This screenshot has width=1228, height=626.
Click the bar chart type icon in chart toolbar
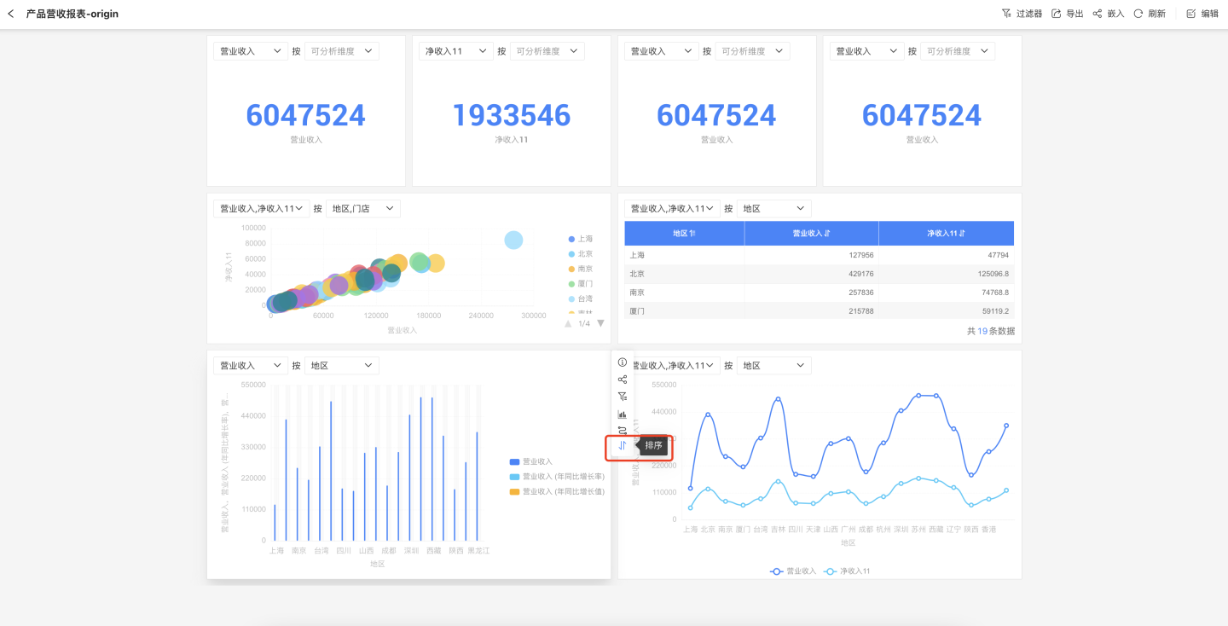[623, 414]
